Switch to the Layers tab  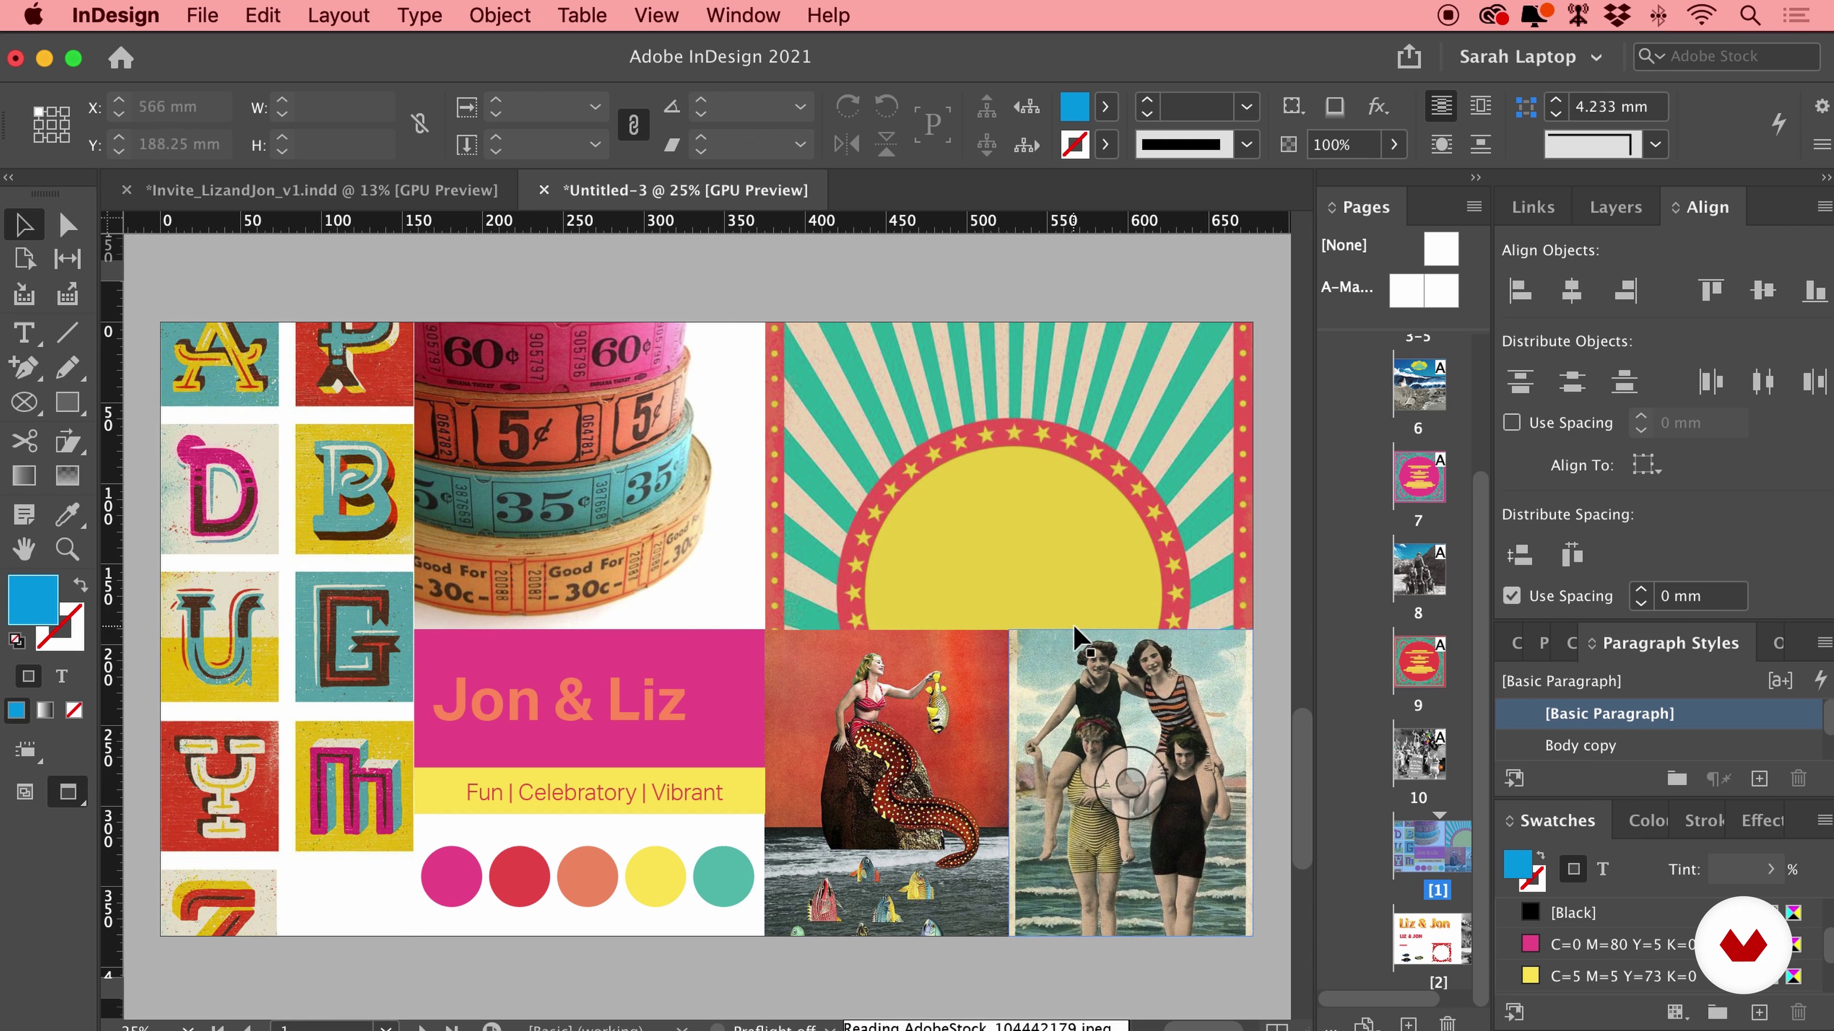[1615, 207]
